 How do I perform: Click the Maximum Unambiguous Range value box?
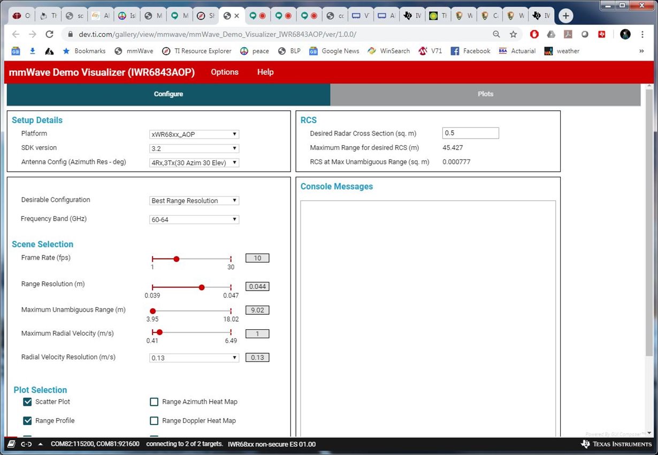pos(257,310)
